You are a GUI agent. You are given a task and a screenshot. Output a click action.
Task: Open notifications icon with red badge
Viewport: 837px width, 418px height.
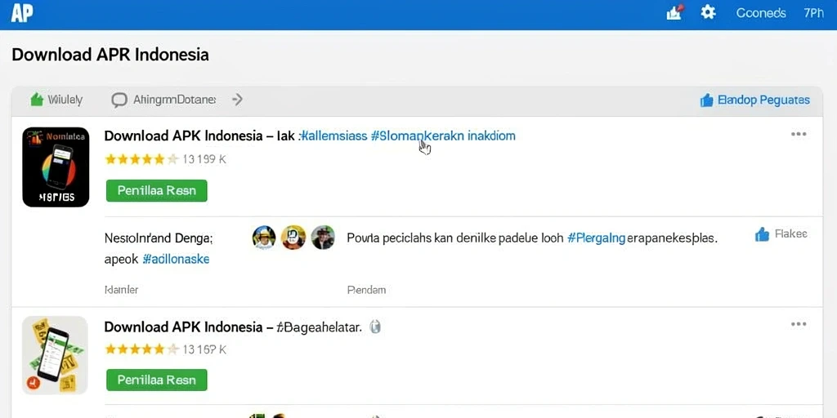(675, 12)
